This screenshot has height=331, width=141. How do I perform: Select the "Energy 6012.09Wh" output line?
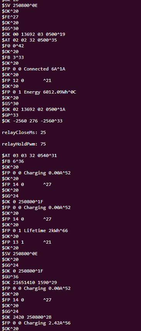pos(39,92)
